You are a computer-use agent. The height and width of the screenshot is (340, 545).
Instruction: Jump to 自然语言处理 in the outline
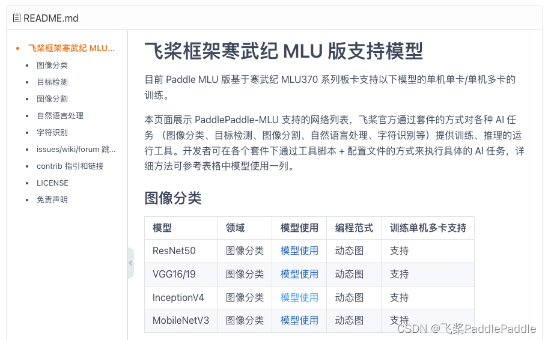click(59, 116)
